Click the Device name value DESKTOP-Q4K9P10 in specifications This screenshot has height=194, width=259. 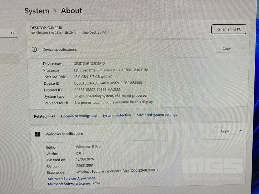click(x=89, y=63)
